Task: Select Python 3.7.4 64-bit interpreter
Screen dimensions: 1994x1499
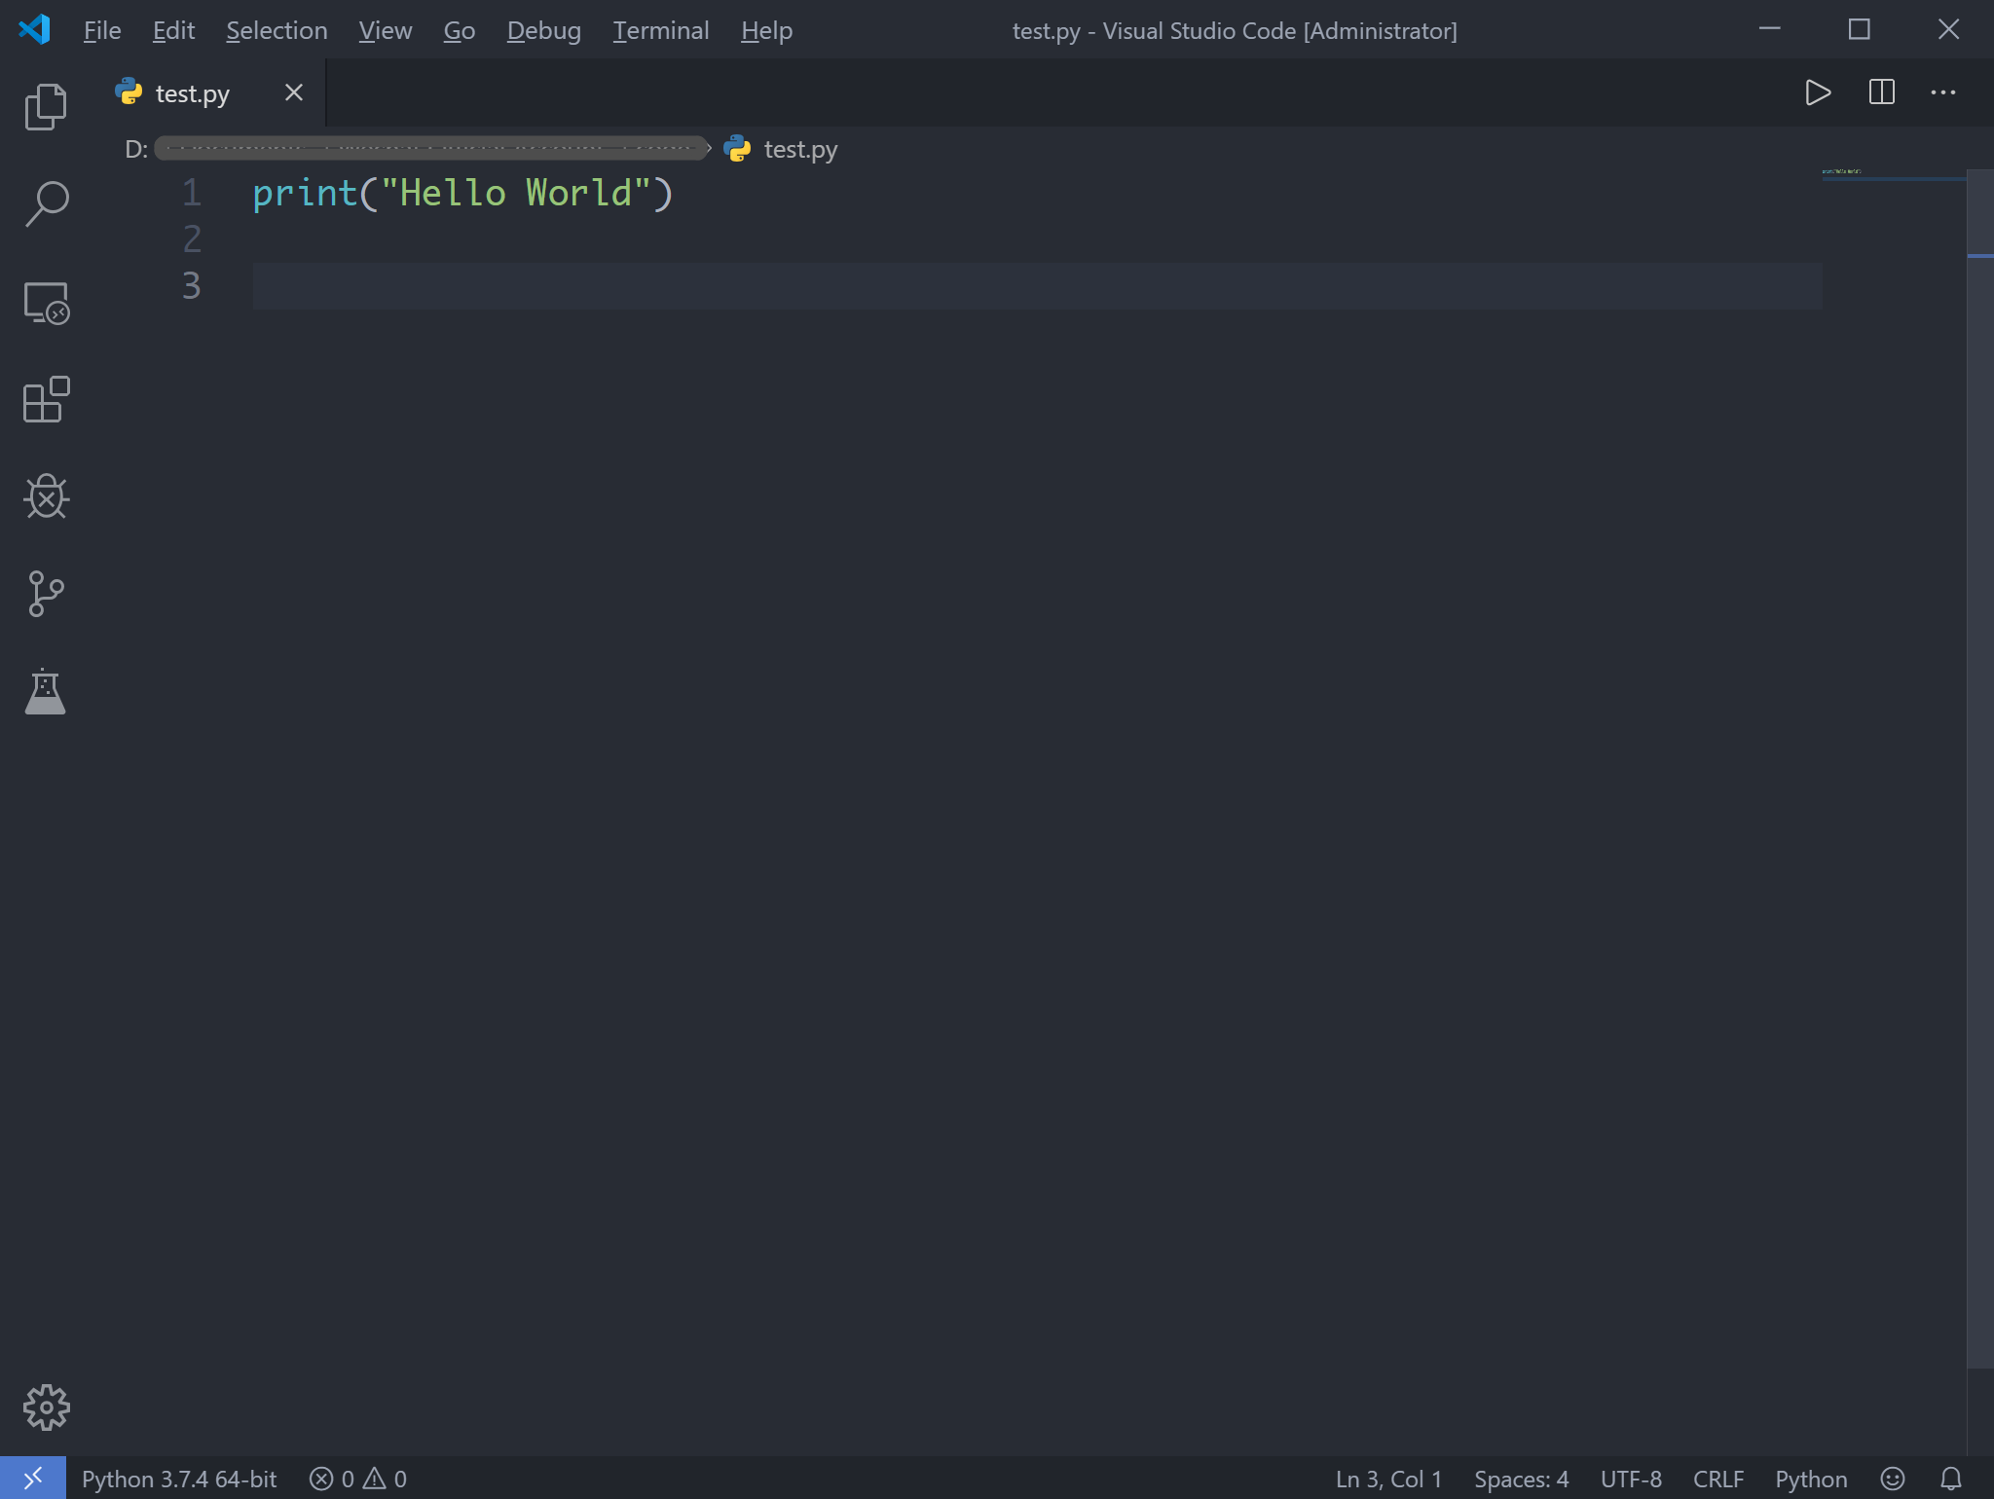Action: [x=179, y=1479]
